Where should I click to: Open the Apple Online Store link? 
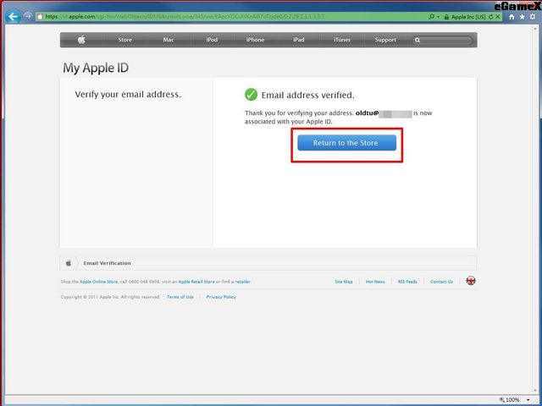98,282
